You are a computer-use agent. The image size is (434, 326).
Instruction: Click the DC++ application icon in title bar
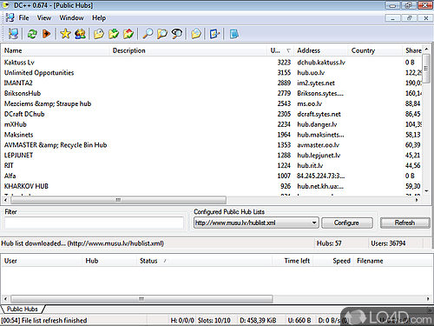tap(5, 5)
